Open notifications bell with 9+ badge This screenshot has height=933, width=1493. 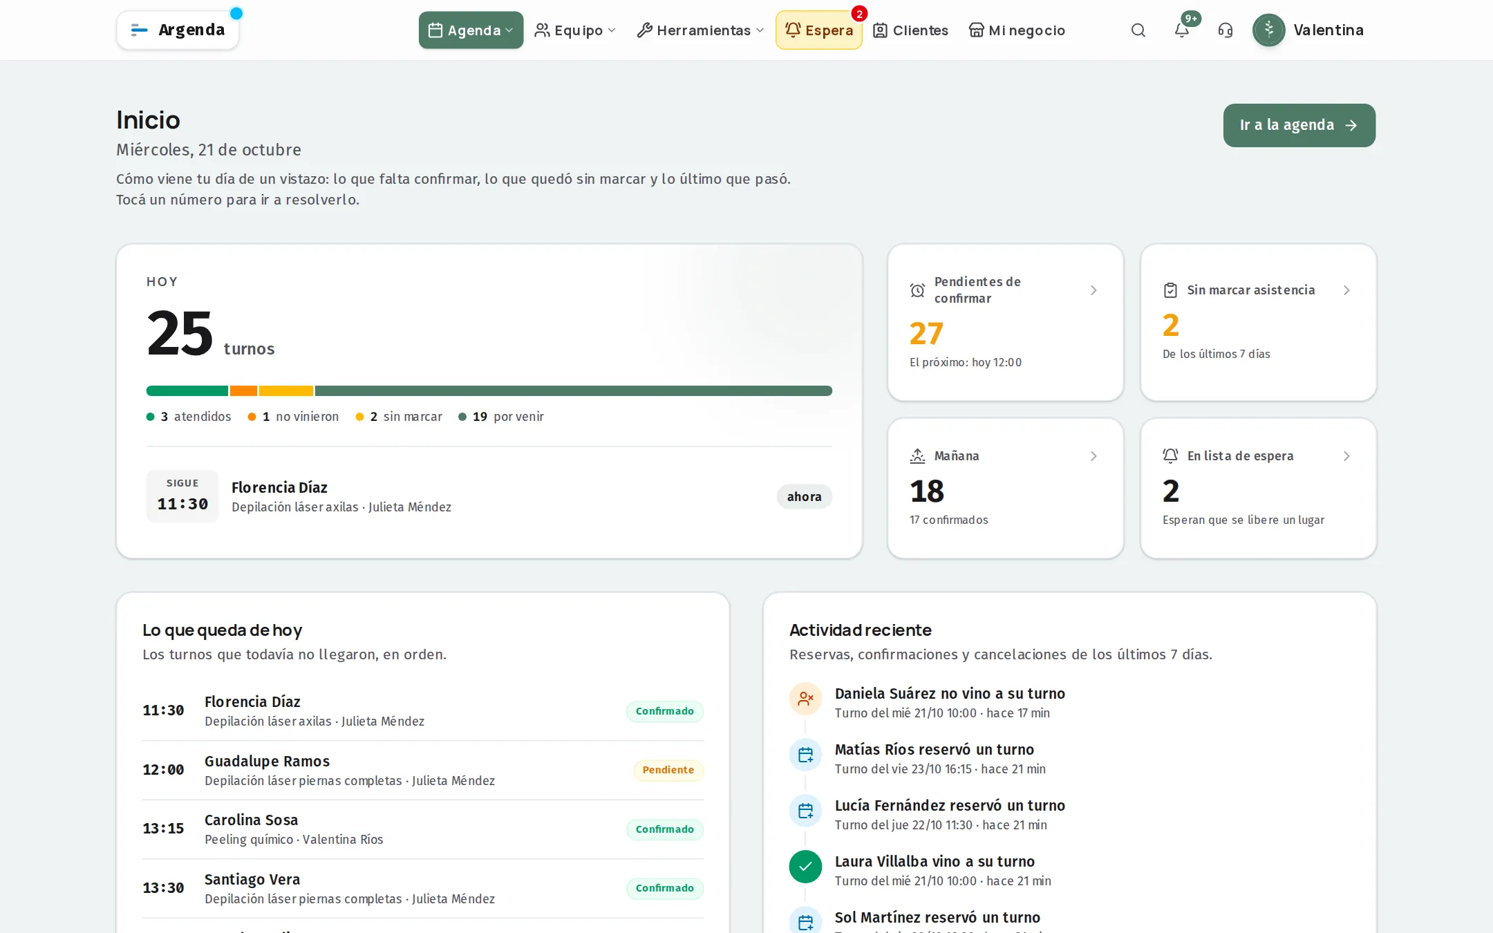tap(1182, 30)
